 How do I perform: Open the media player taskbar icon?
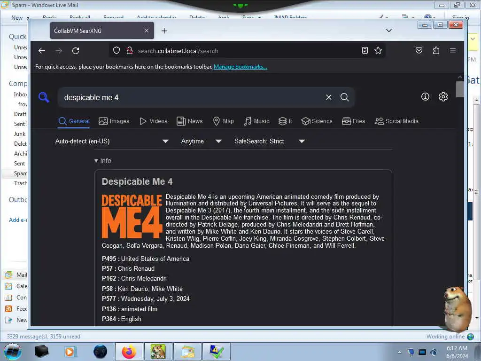click(x=70, y=352)
